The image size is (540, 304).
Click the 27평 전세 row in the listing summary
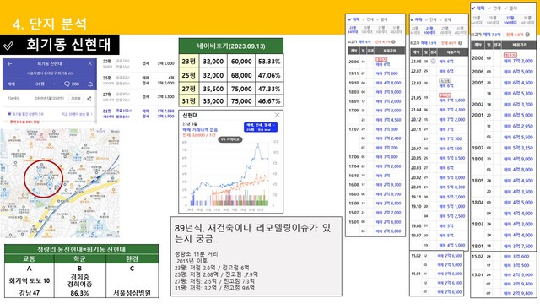tap(138, 97)
